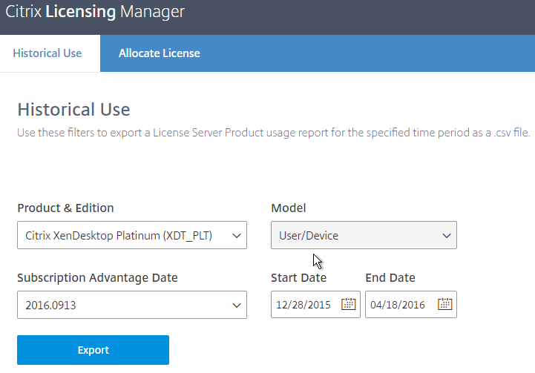Screen dimensions: 535x373
Task: Open the End Date calendar picker icon
Action: (444, 304)
